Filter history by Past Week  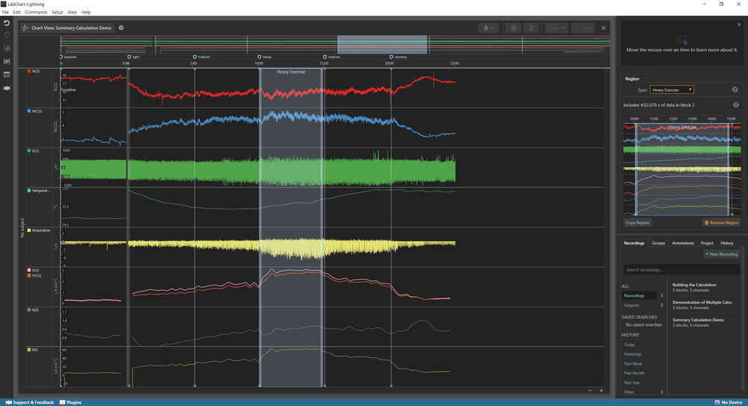coord(633,363)
